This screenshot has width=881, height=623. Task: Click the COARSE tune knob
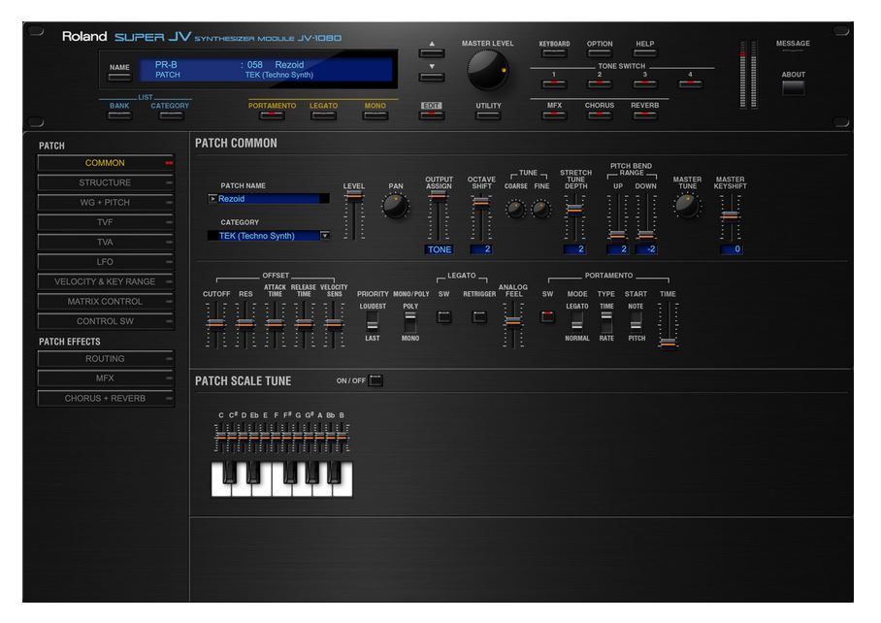[515, 209]
